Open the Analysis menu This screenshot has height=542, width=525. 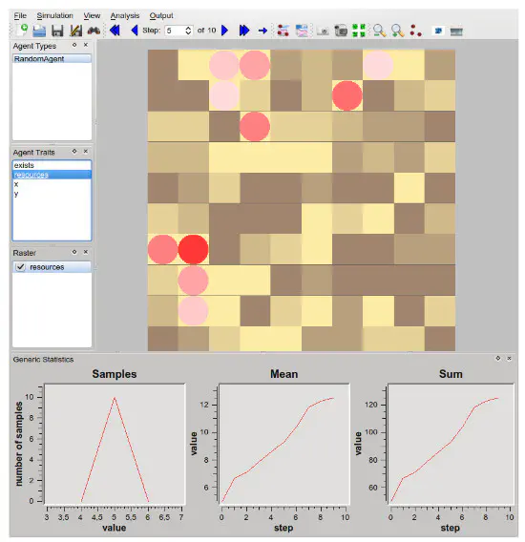(x=125, y=15)
